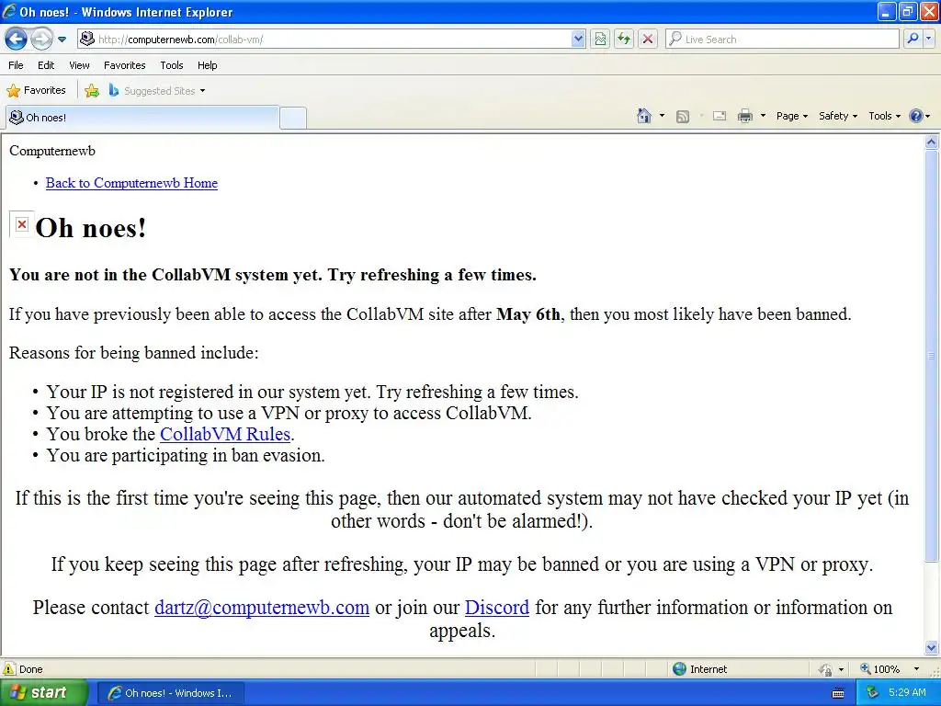
Task: Go back with the Back arrow button
Action: click(x=17, y=39)
